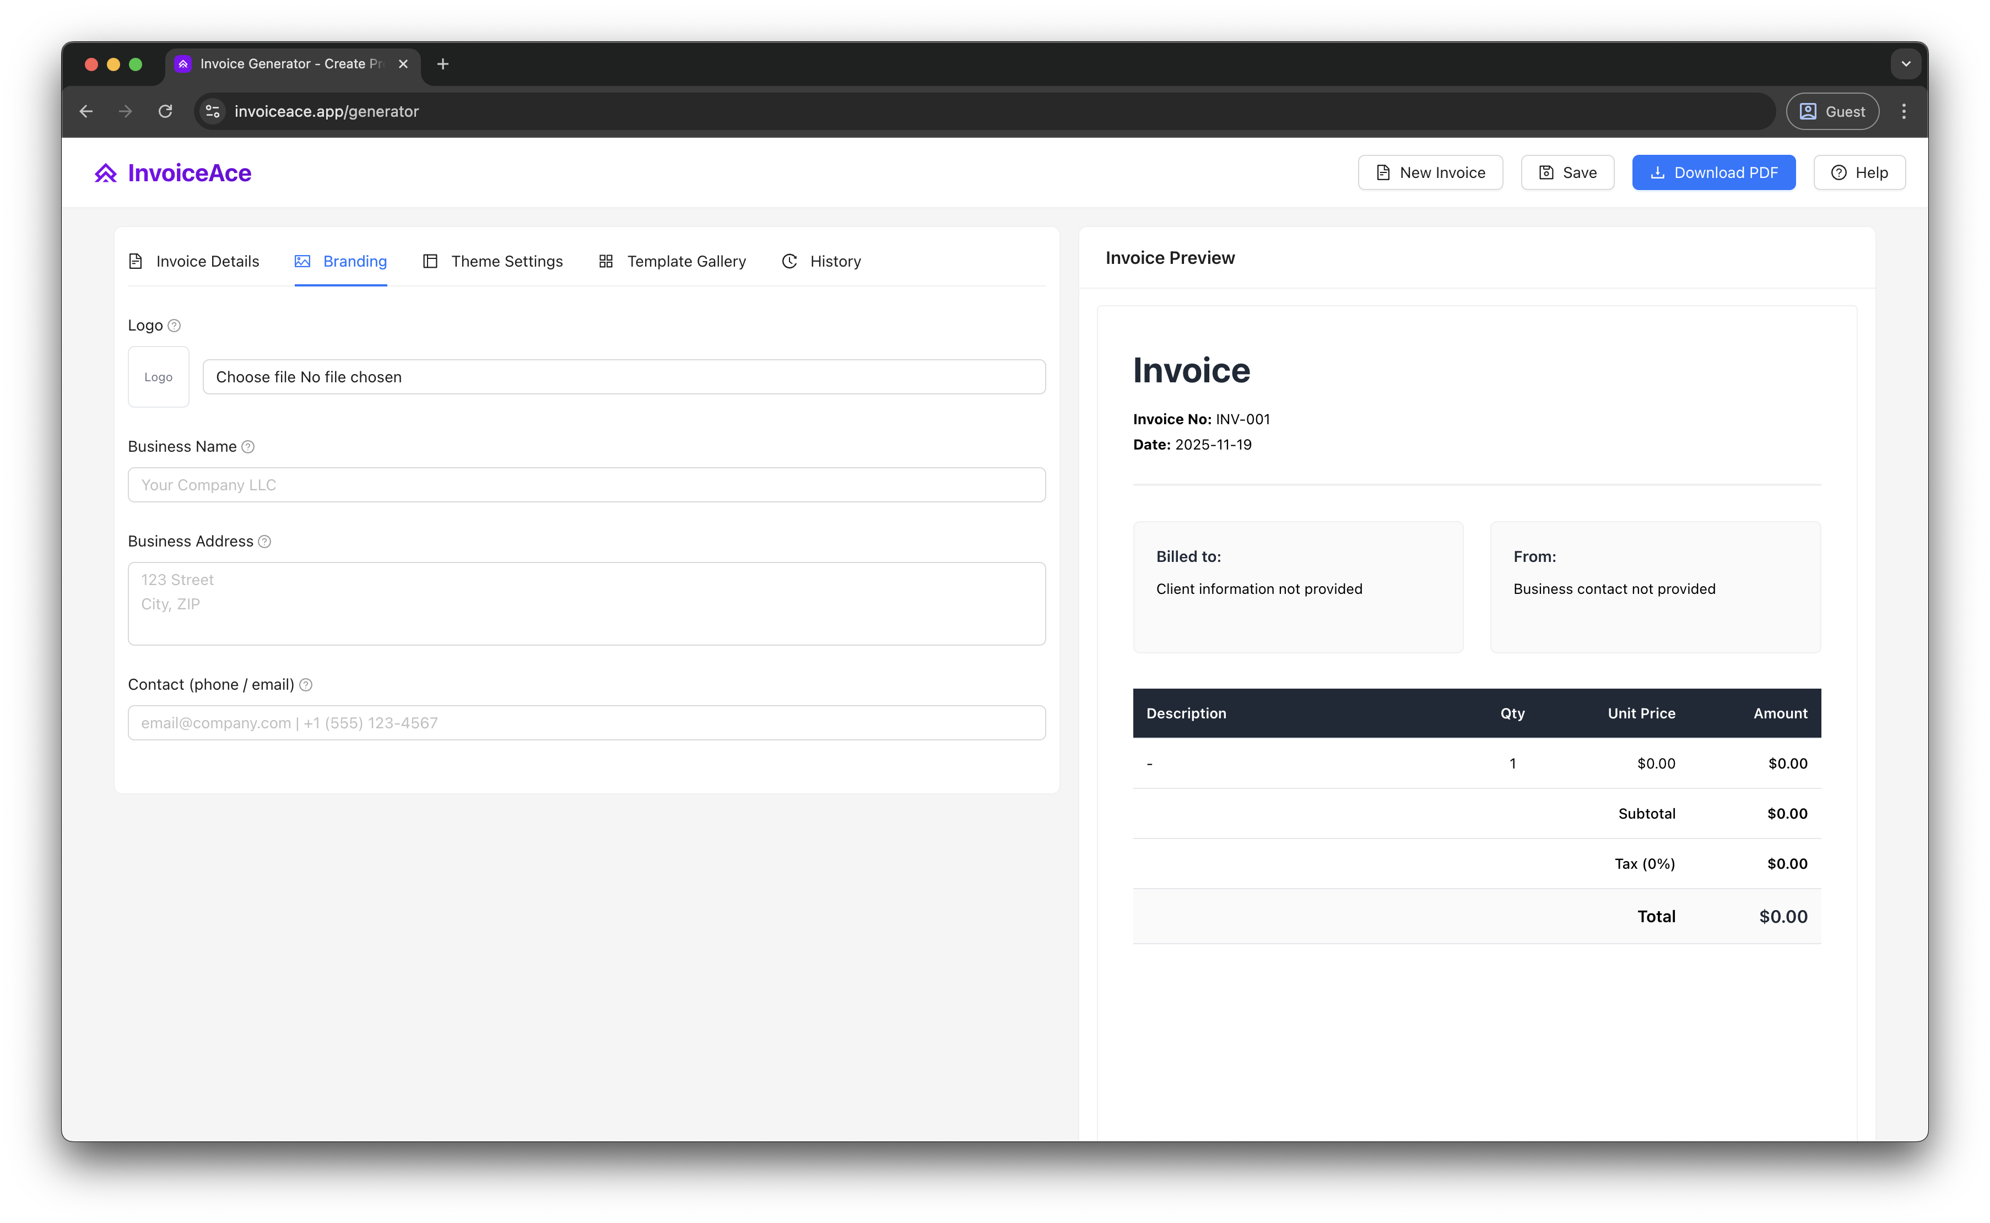1990x1223 pixels.
Task: Open the Theme Settings tab
Action: 493,261
